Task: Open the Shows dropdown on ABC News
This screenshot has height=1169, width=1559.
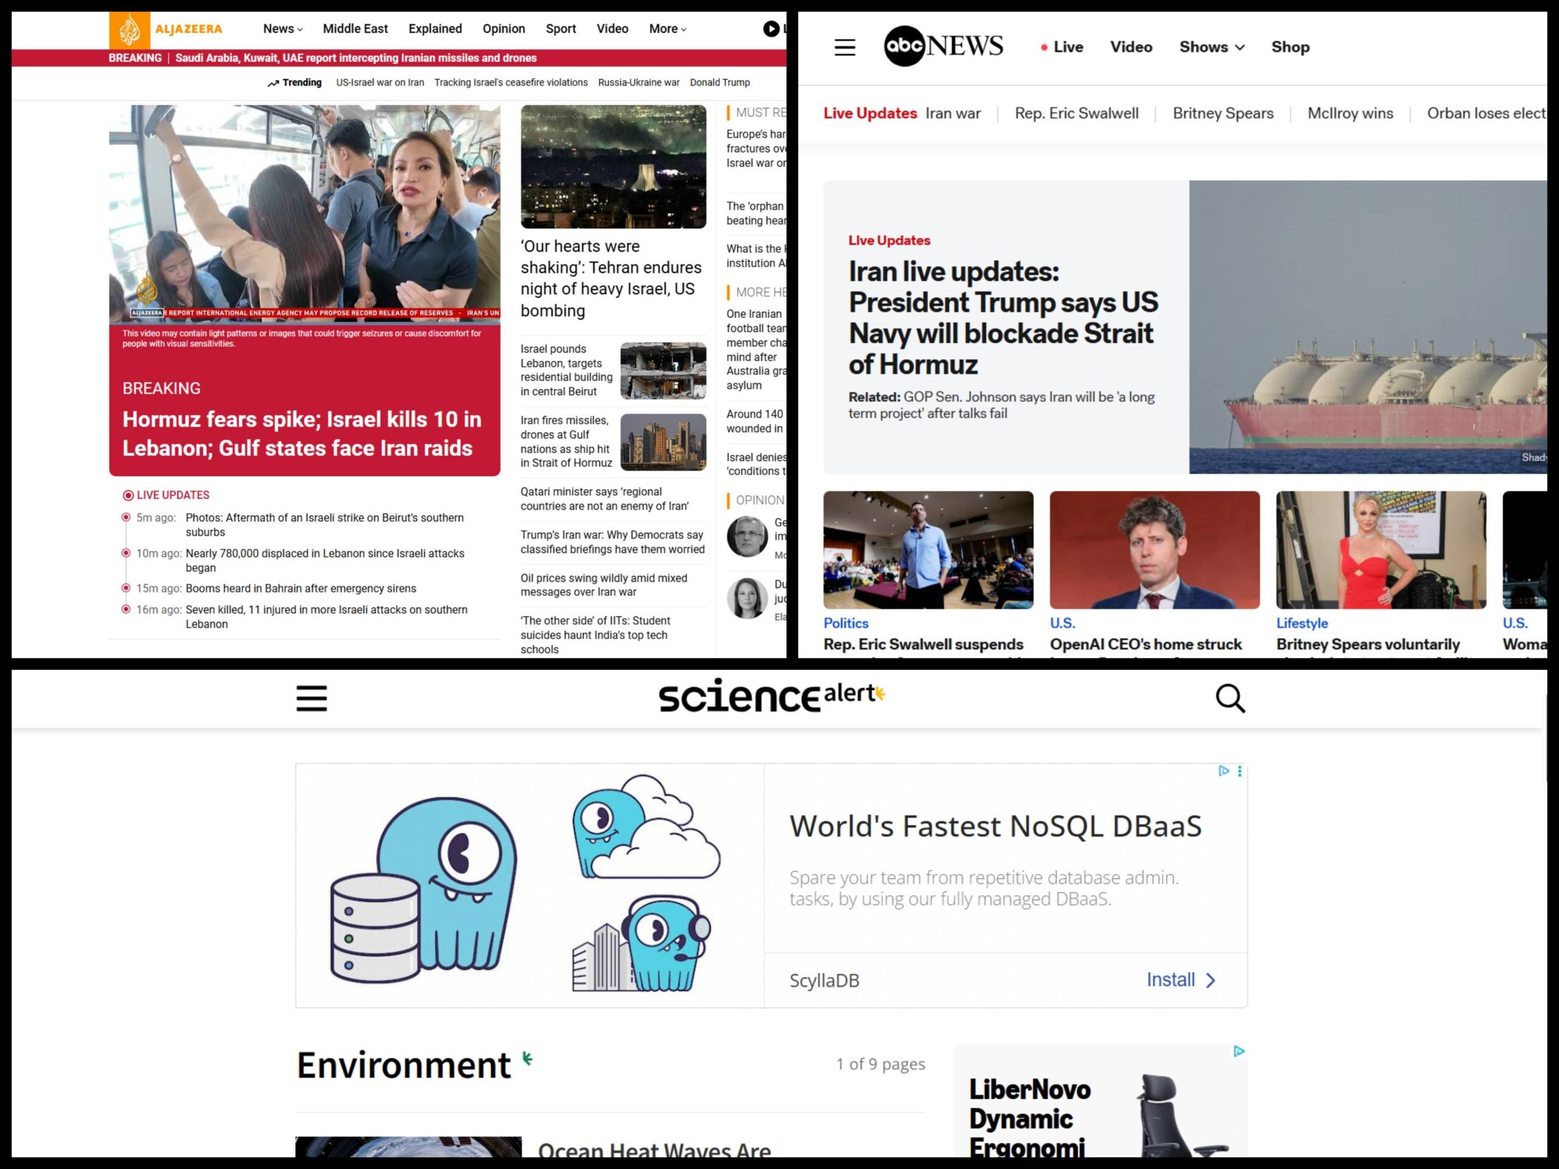Action: (x=1211, y=46)
